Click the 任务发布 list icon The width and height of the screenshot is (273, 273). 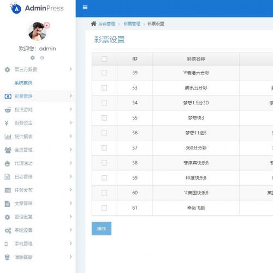8,190
